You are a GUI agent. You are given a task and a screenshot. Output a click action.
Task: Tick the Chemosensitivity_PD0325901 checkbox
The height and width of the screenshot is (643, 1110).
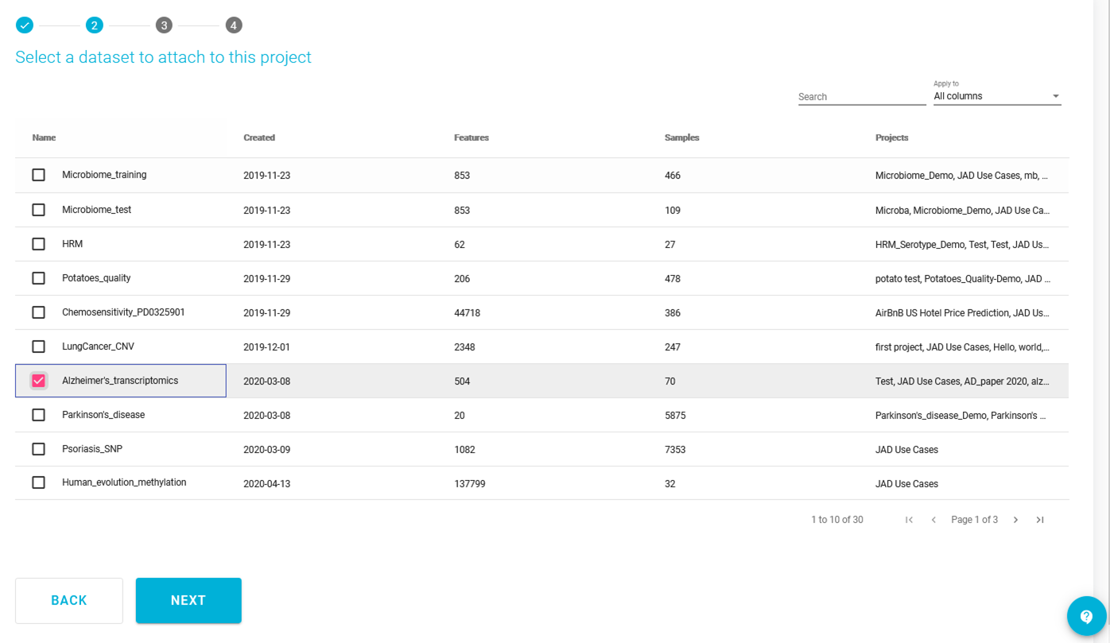(x=38, y=312)
